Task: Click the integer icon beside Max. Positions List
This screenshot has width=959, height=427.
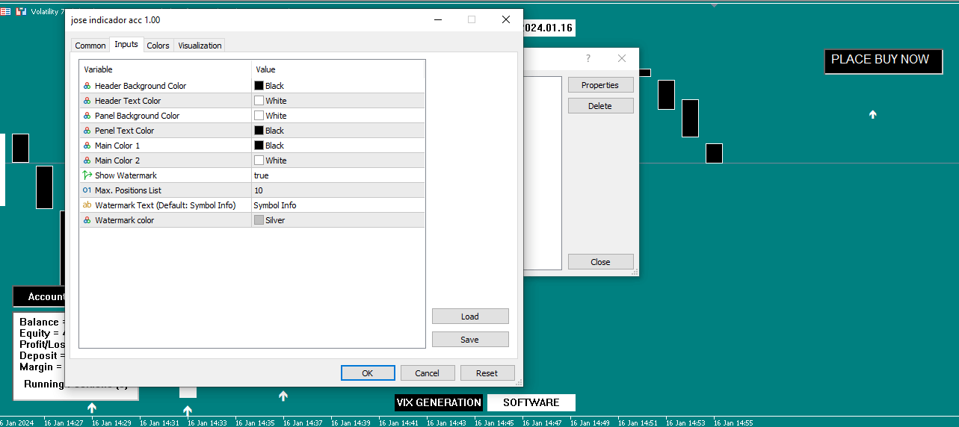Action: pos(87,190)
